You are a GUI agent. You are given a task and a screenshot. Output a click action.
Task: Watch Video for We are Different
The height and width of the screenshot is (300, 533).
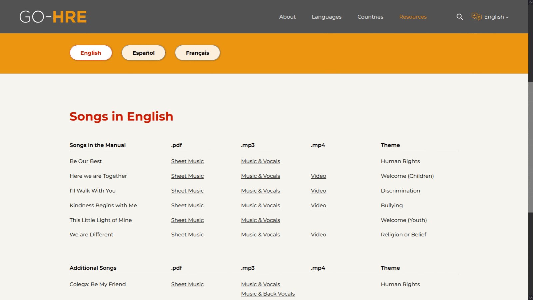click(x=318, y=235)
